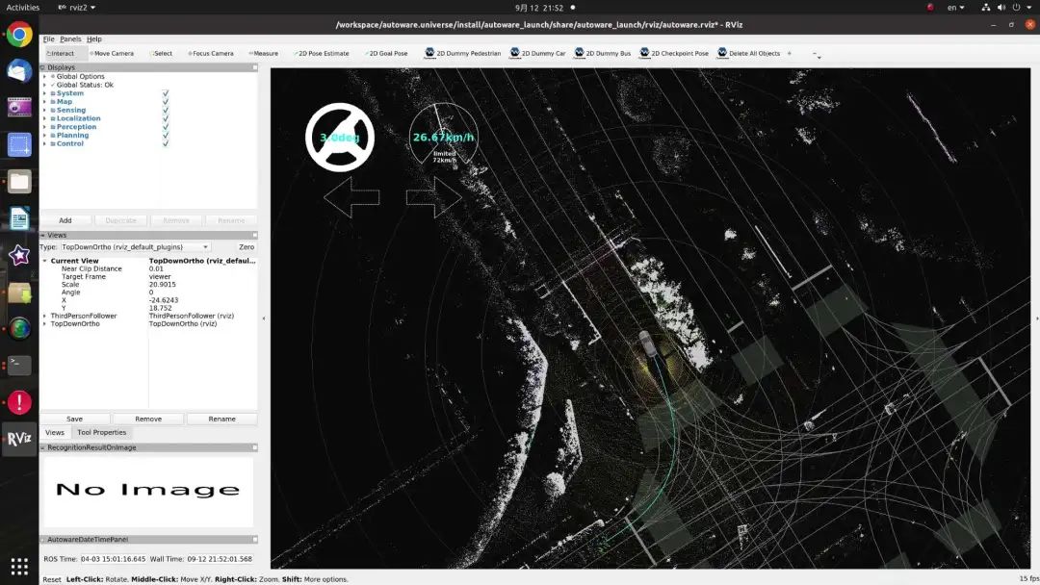Open the Terminal from the dock

19,365
